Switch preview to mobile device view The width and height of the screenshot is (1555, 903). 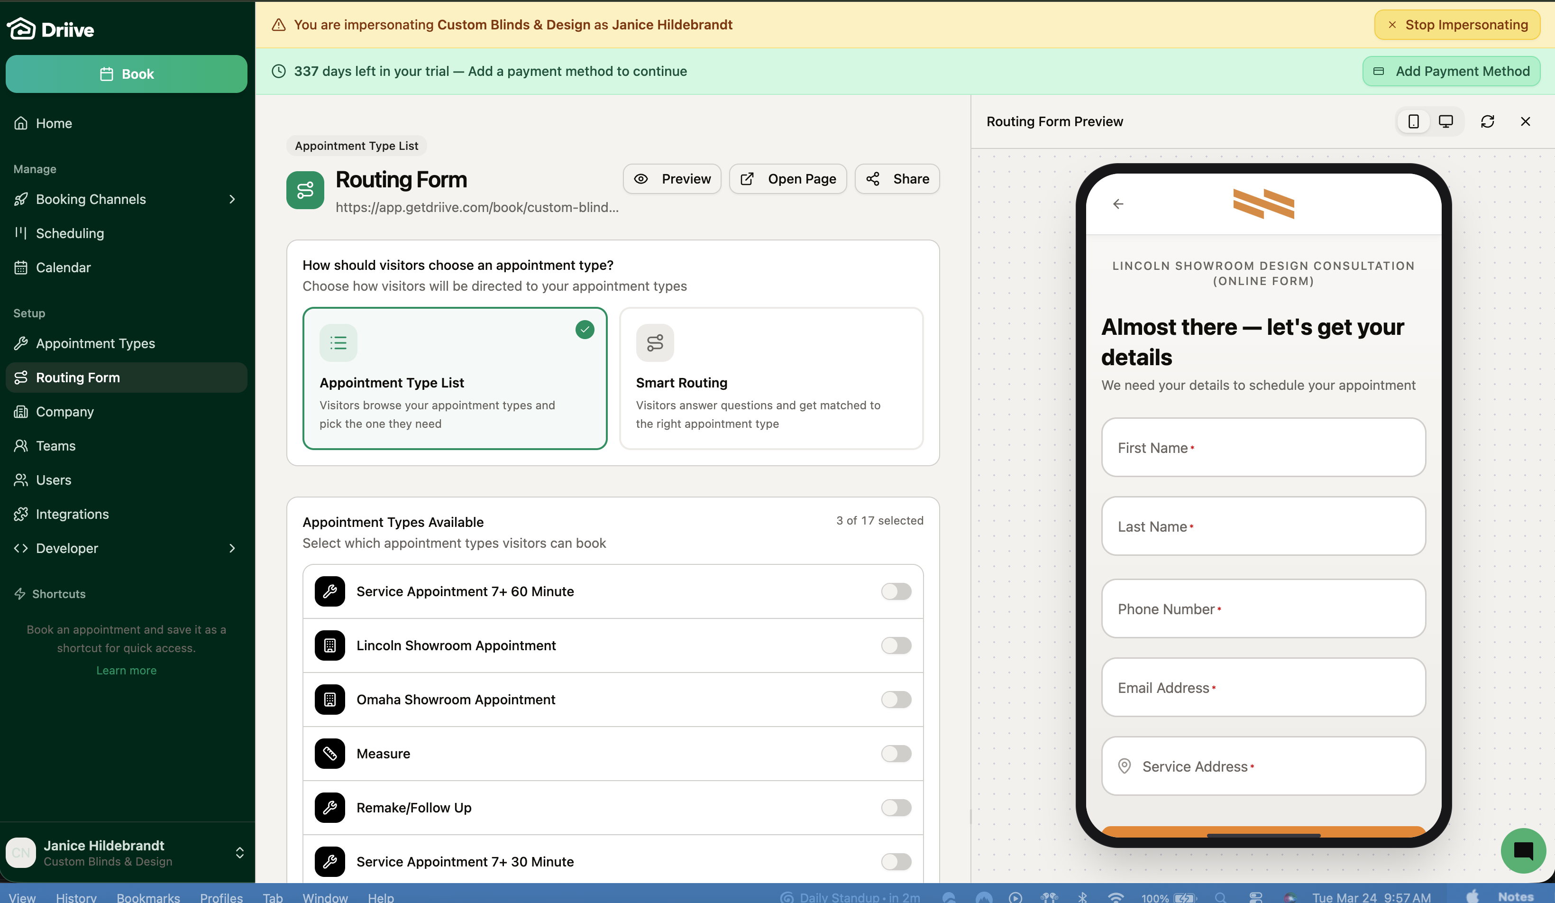[1413, 121]
